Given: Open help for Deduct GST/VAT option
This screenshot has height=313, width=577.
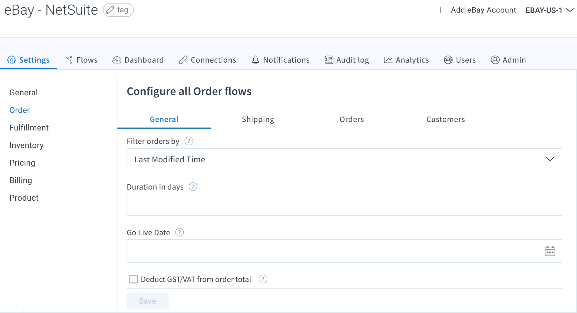Looking at the screenshot, I should (x=263, y=279).
